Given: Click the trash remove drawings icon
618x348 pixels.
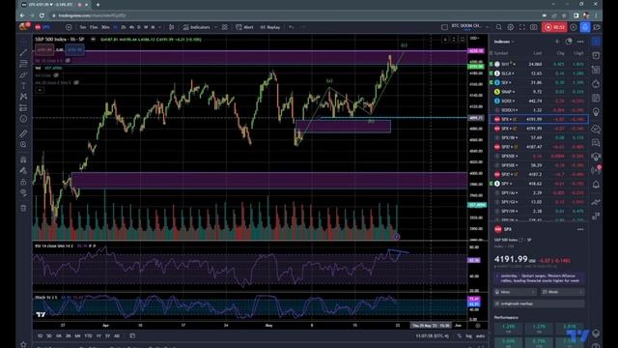Looking at the screenshot, I should tap(23, 209).
